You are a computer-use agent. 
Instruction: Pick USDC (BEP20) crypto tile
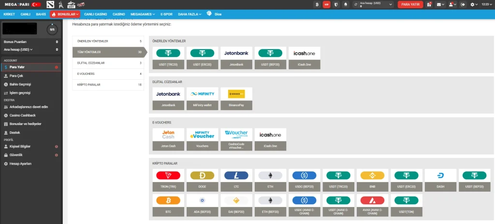click(305, 180)
